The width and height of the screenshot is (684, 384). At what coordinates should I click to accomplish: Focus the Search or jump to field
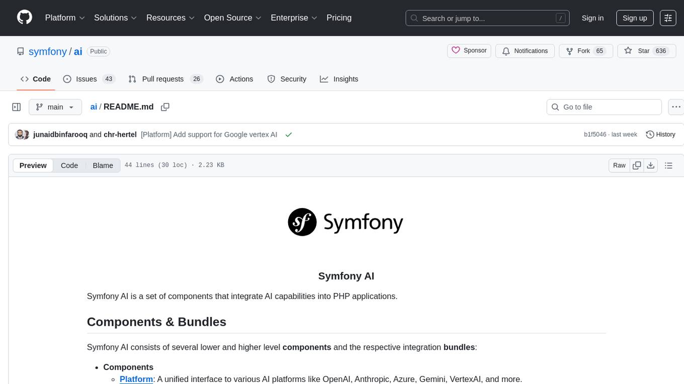pyautogui.click(x=488, y=18)
